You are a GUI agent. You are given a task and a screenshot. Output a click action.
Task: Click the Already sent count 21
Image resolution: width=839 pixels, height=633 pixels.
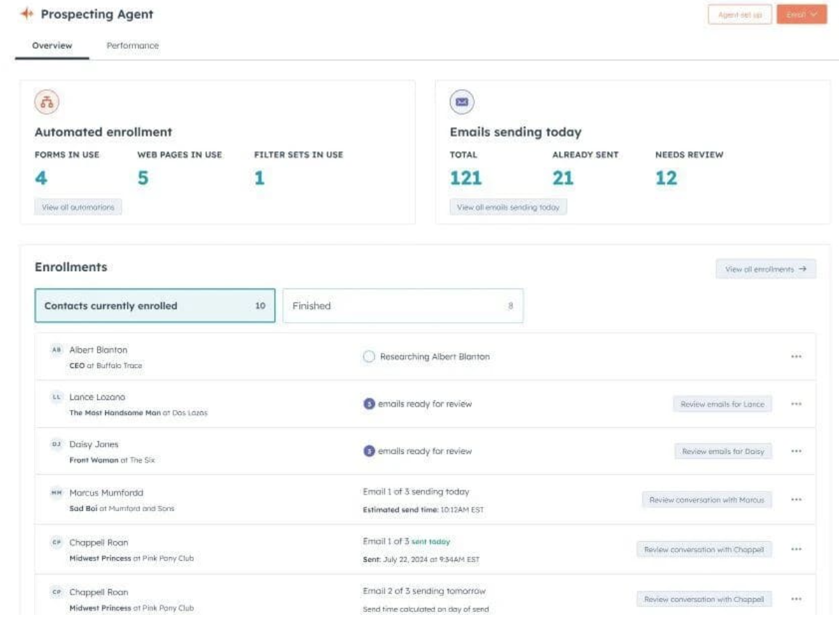point(563,178)
